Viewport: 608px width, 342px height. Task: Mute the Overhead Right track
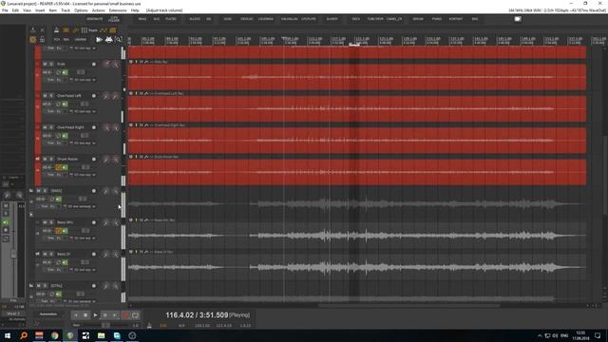coord(45,127)
